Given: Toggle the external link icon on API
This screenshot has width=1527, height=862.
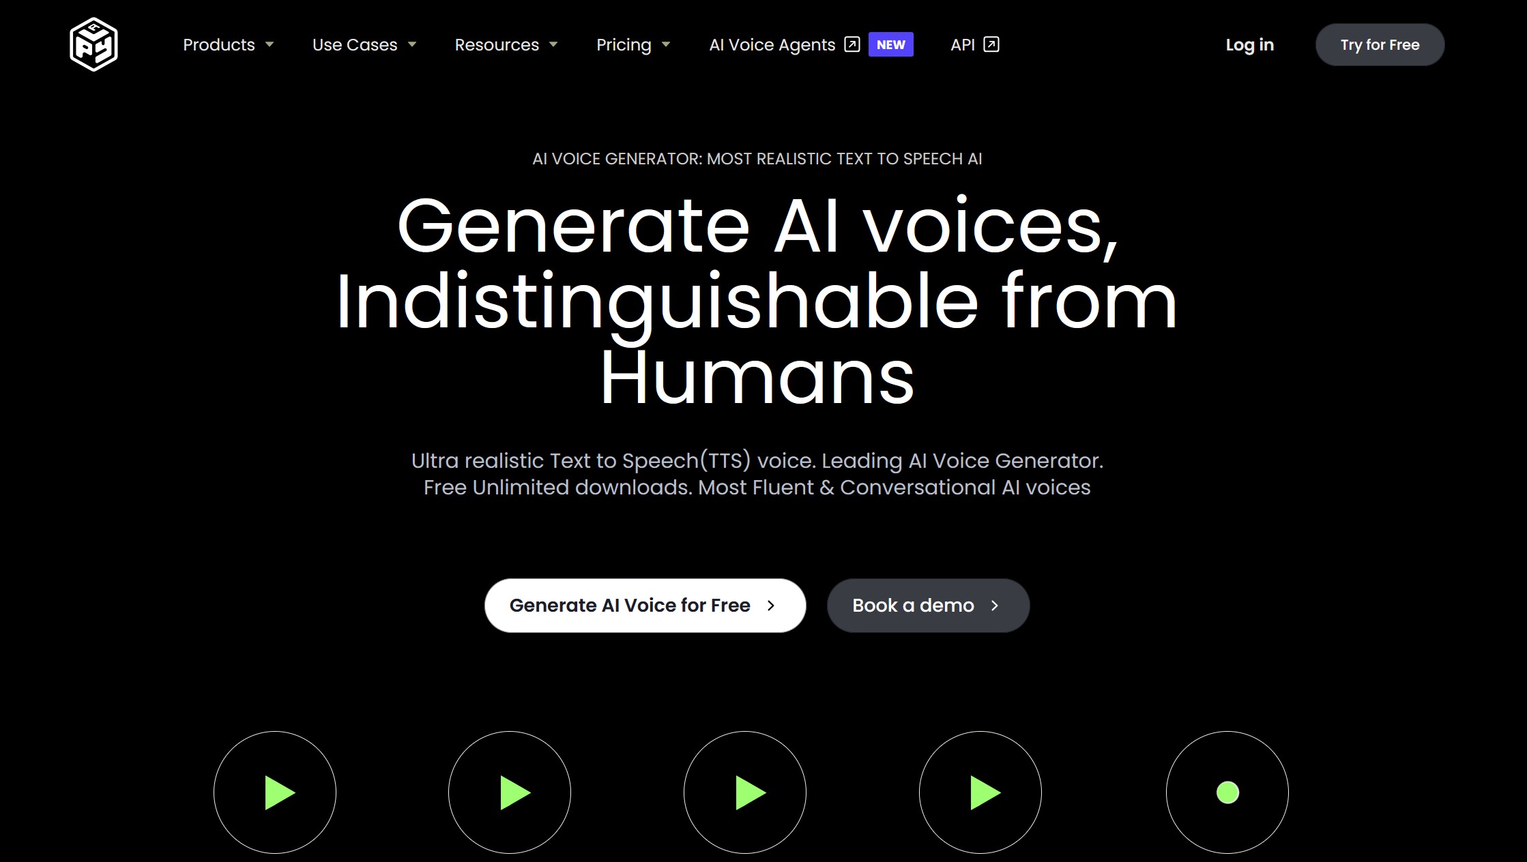Looking at the screenshot, I should 991,44.
